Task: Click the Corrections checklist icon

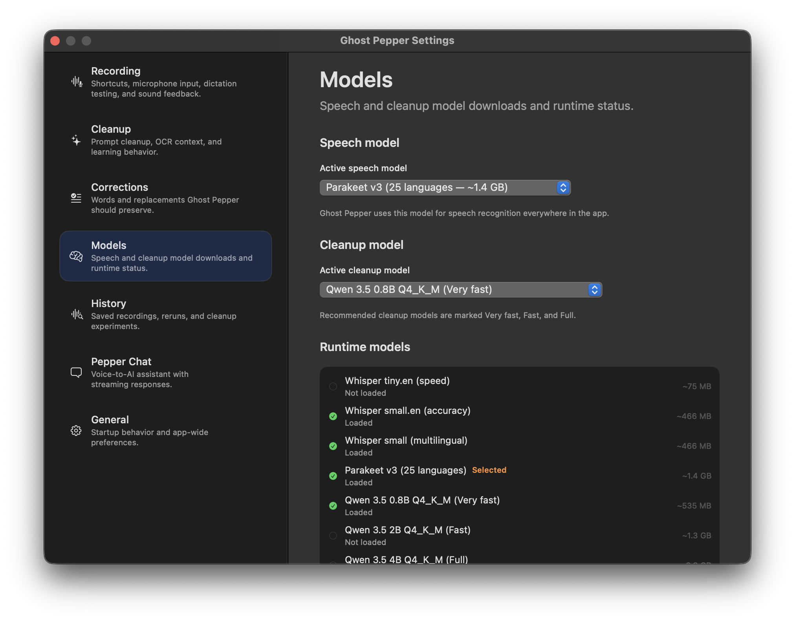Action: pyautogui.click(x=76, y=198)
